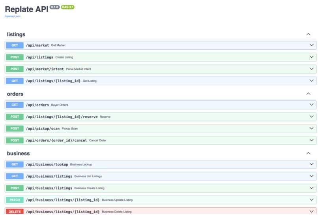Click the 0.1.0 version badge
The height and width of the screenshot is (218, 318).
click(x=54, y=7)
